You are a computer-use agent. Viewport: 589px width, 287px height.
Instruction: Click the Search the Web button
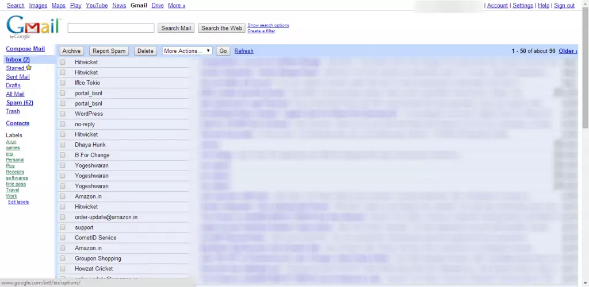(x=221, y=28)
